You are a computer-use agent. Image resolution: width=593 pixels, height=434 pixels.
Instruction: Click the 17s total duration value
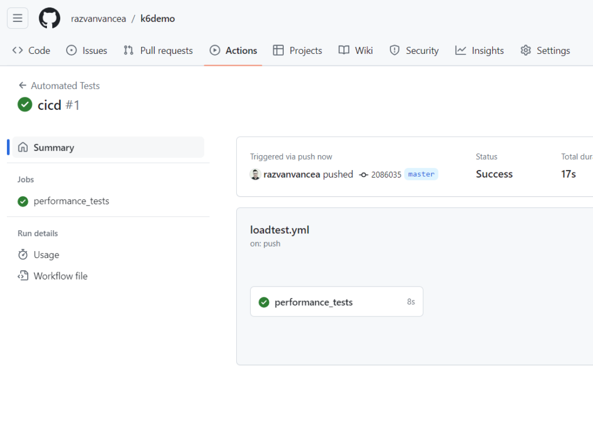pyautogui.click(x=569, y=174)
